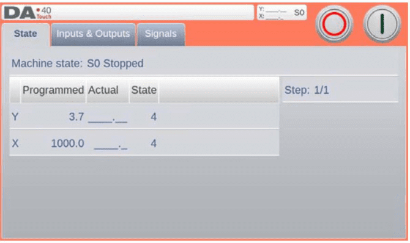The height and width of the screenshot is (243, 410).
Task: Click the Step: 1/1 indicator
Action: (x=307, y=90)
